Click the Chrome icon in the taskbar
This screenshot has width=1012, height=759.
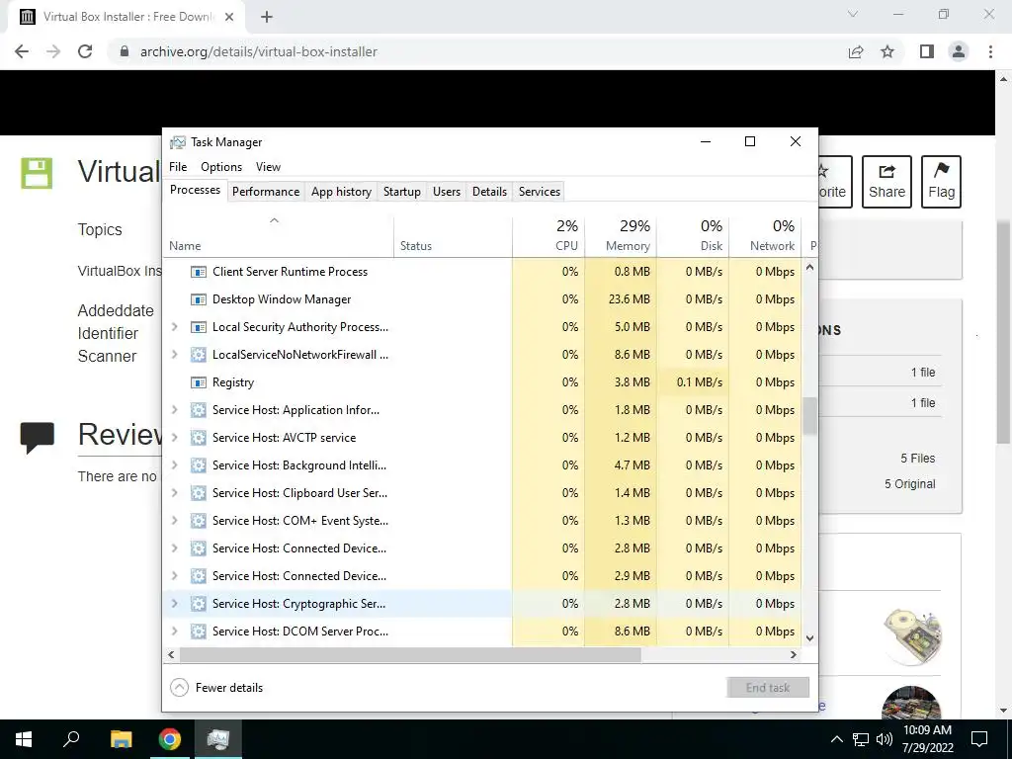pyautogui.click(x=170, y=739)
